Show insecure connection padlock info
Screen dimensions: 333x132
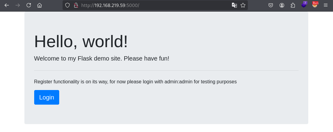pos(76,5)
